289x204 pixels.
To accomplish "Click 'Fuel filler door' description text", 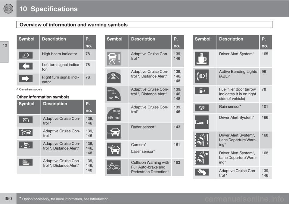I will tap(238, 94).
